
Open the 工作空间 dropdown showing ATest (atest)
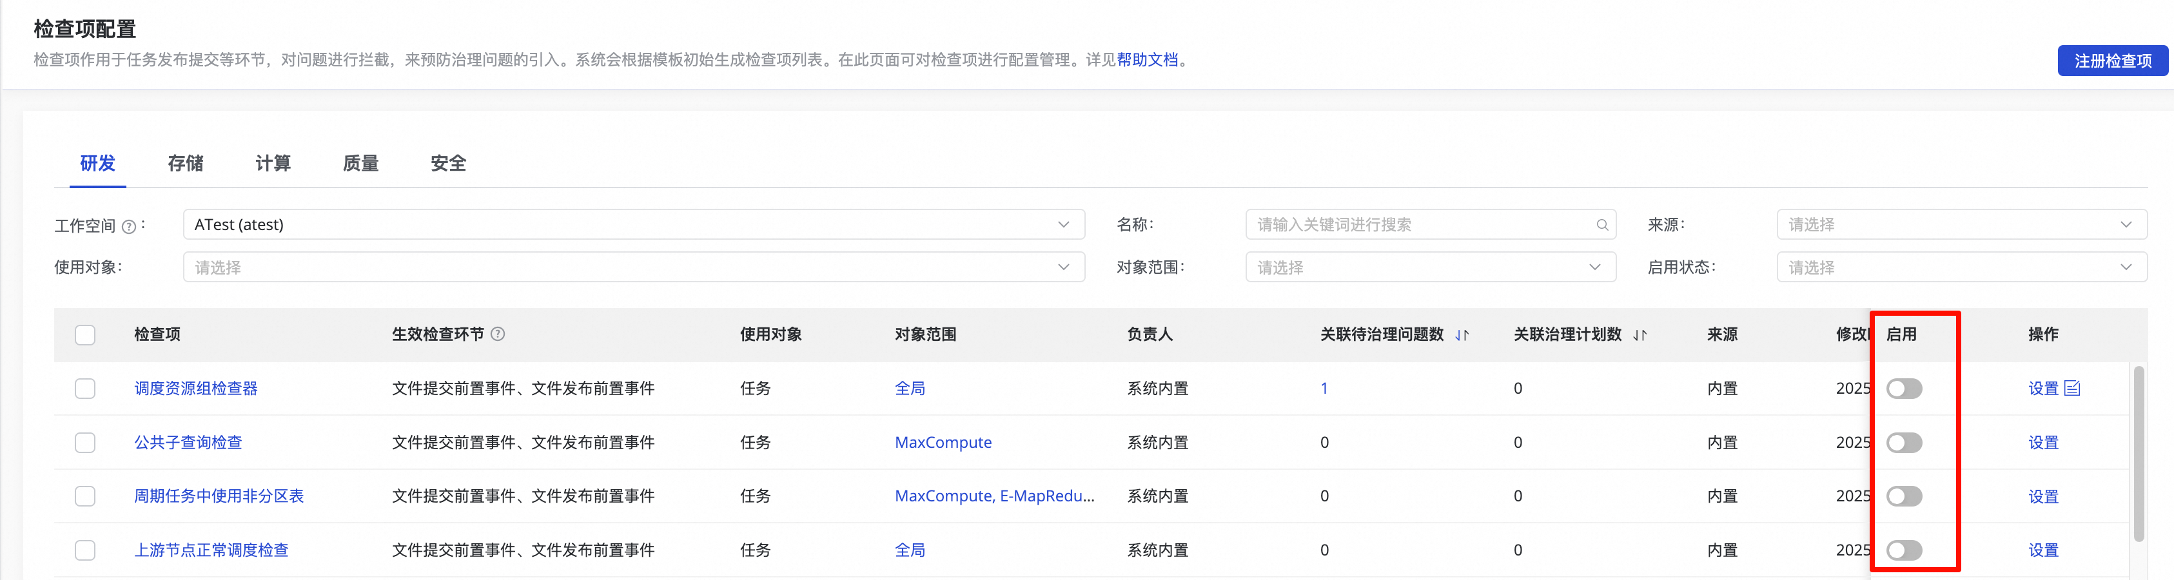click(634, 225)
